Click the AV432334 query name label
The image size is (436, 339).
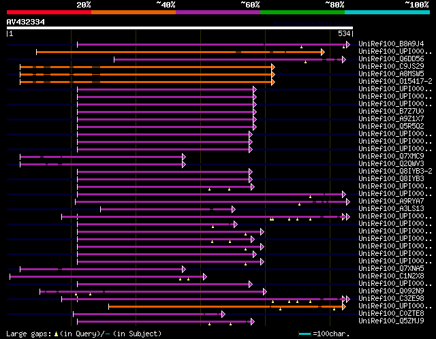pos(26,22)
